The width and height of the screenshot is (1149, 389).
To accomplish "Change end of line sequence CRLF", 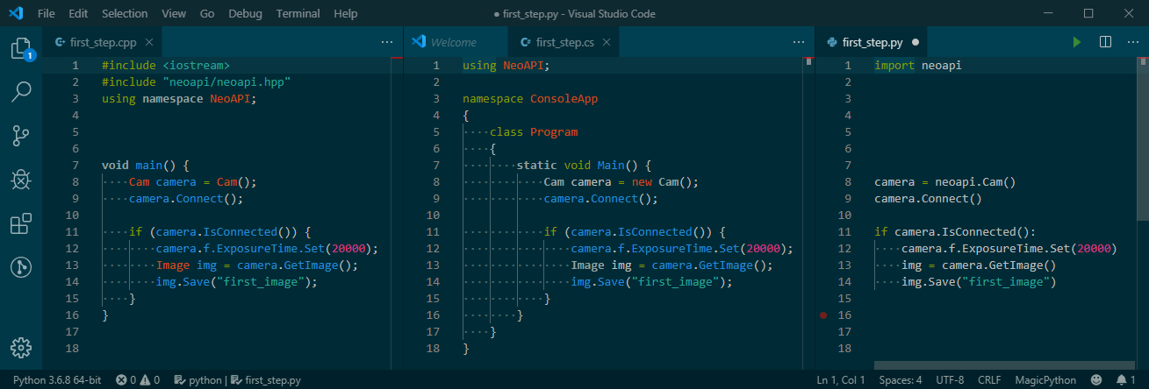I will (x=989, y=380).
